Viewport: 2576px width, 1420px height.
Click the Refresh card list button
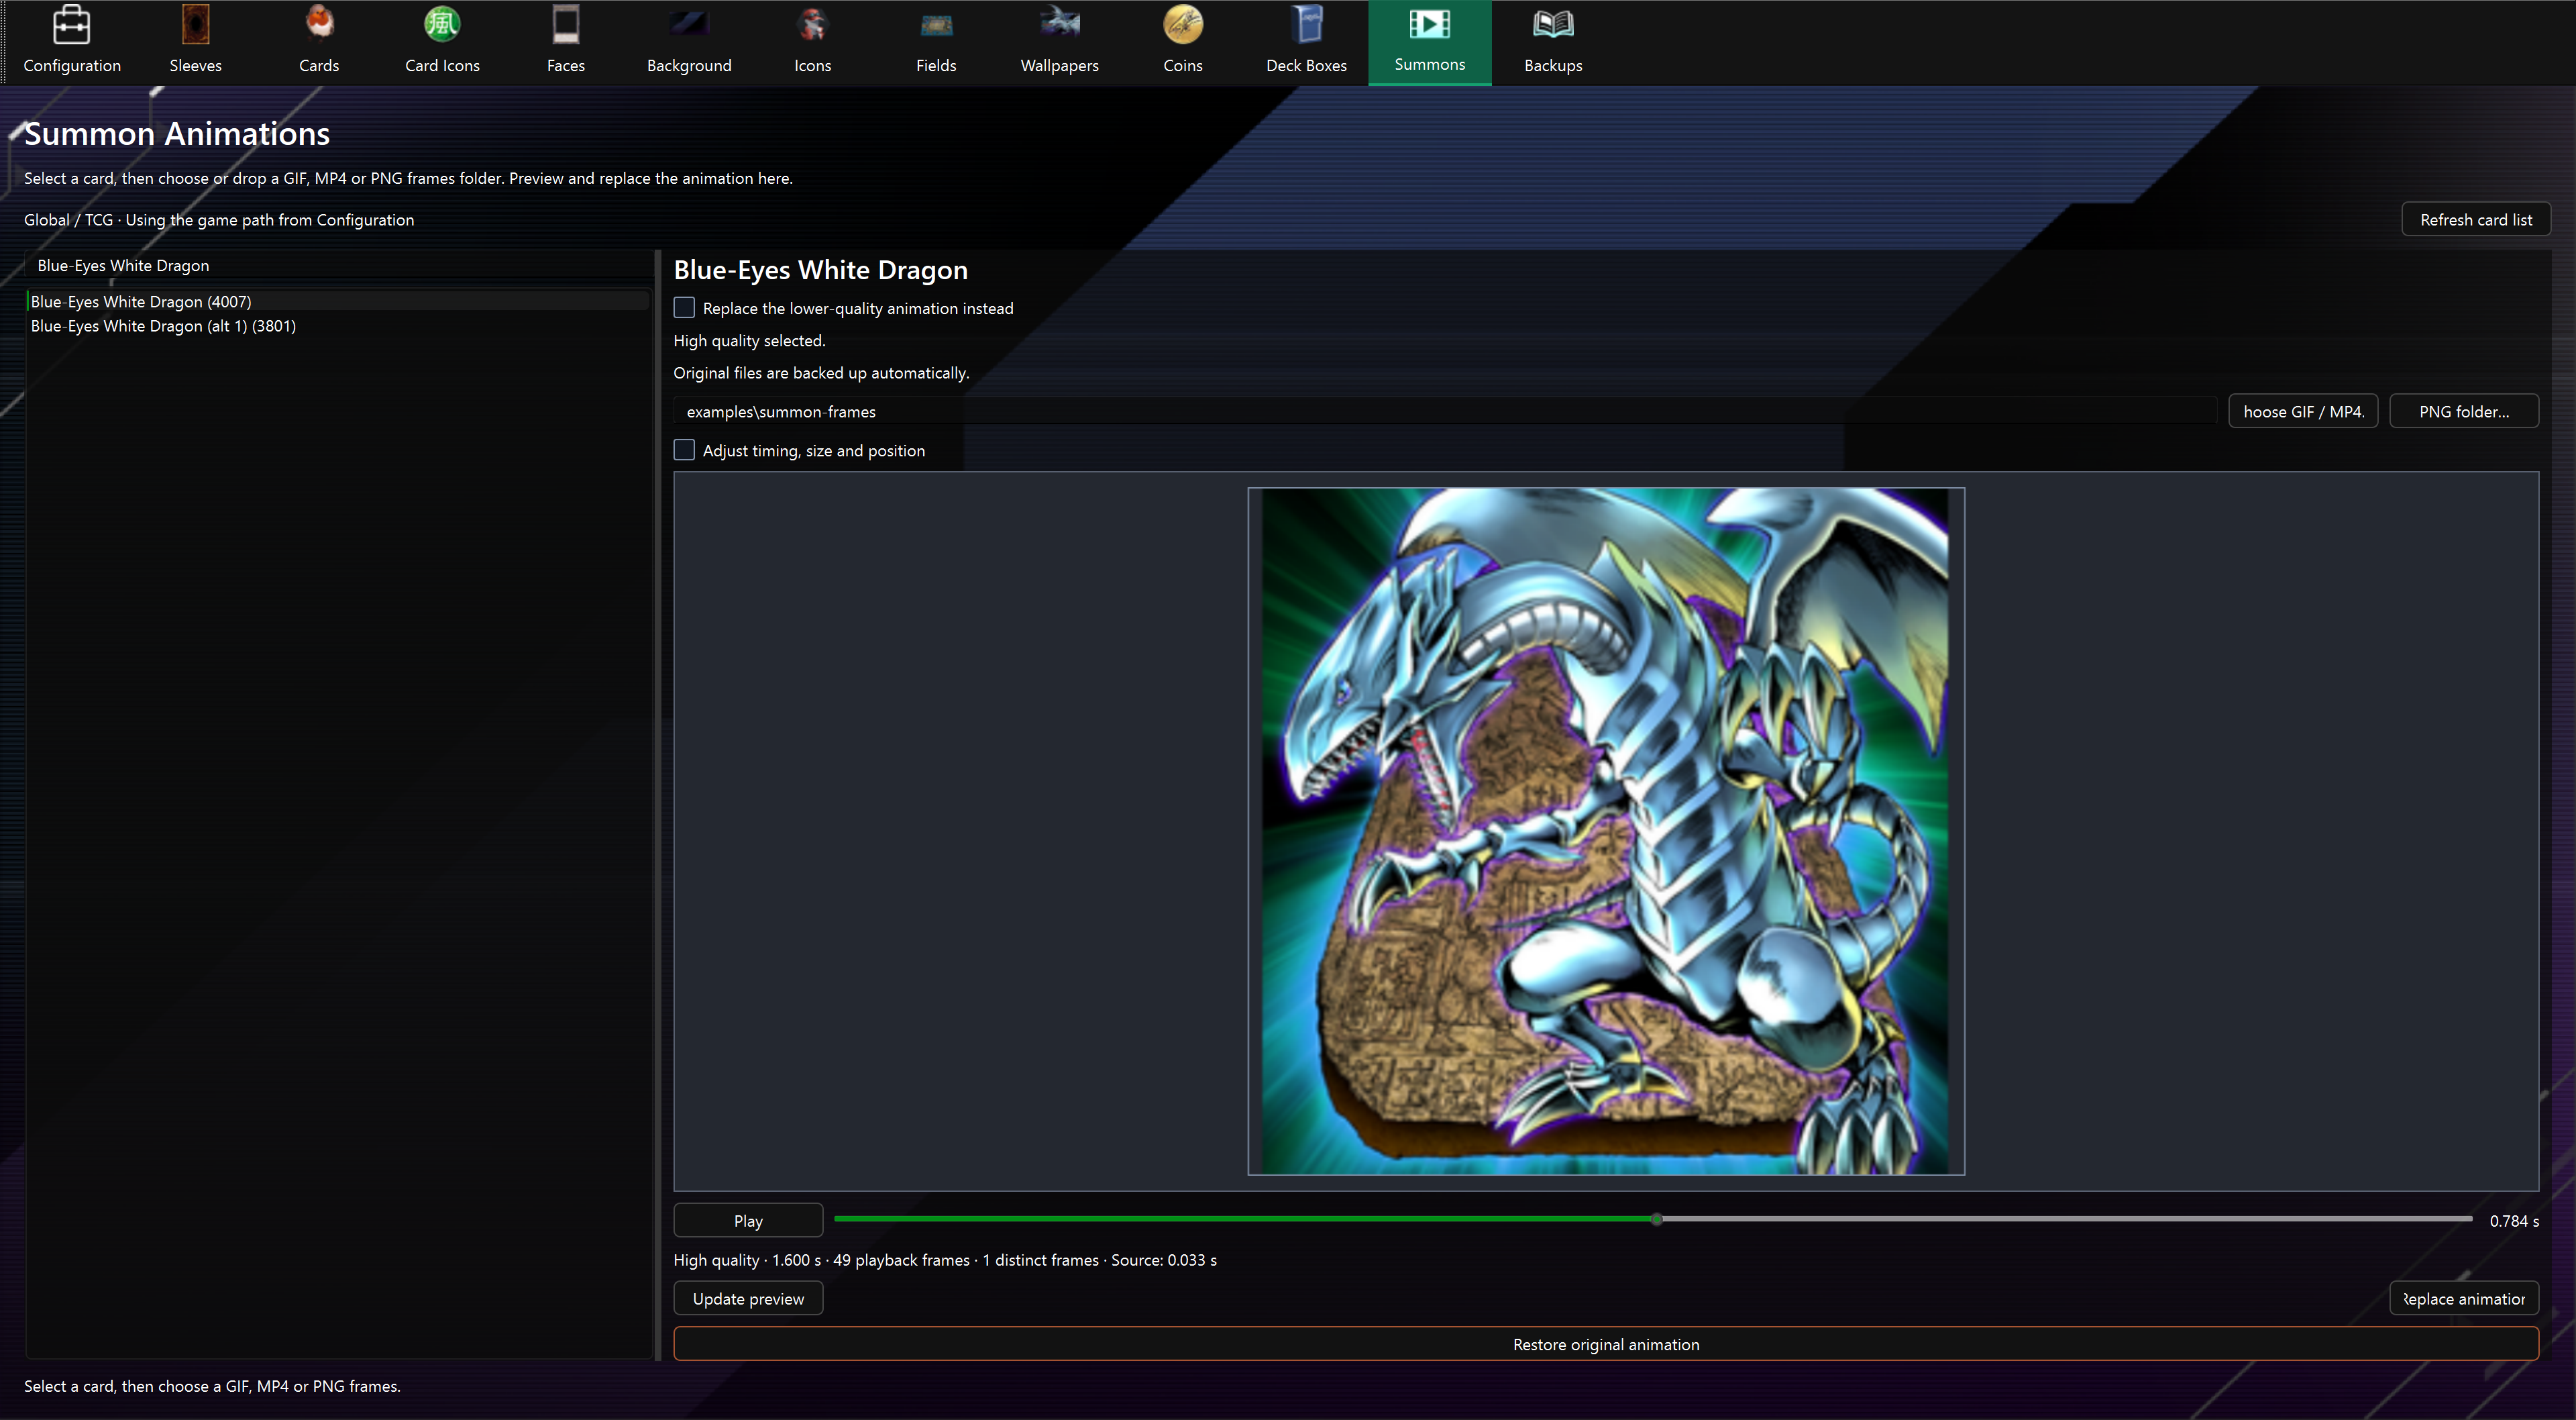[2476, 219]
